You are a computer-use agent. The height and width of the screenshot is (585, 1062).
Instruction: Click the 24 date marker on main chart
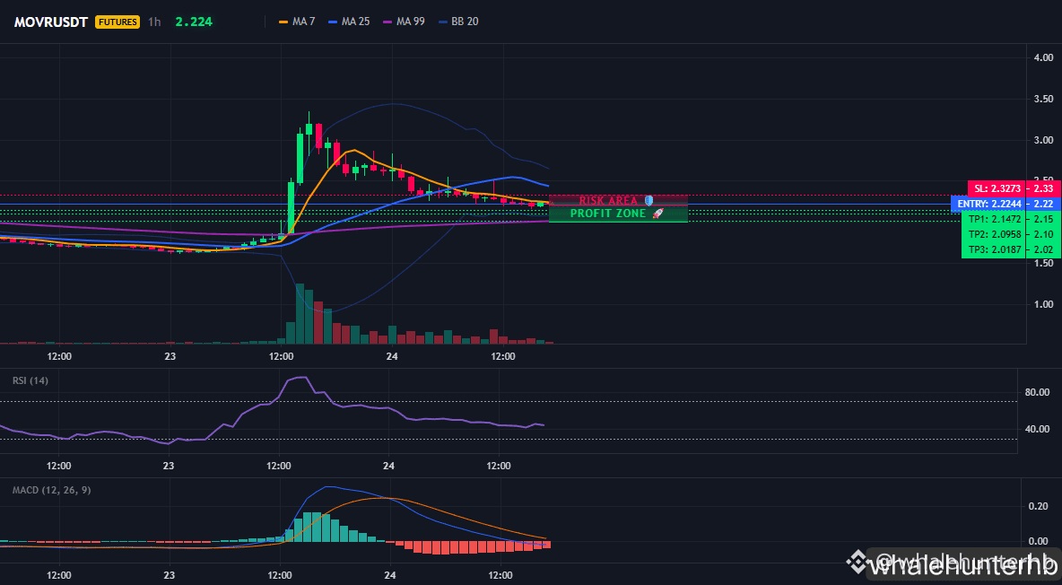(391, 356)
